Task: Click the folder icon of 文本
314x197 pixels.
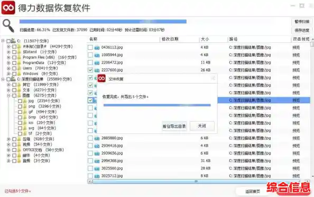Action: click(x=19, y=90)
